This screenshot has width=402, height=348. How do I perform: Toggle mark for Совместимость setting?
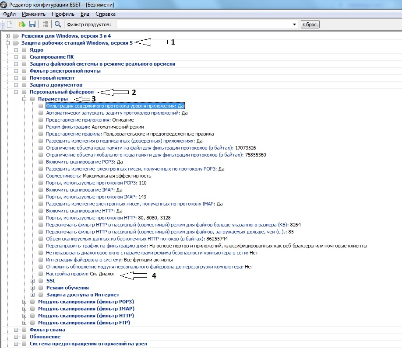41,176
